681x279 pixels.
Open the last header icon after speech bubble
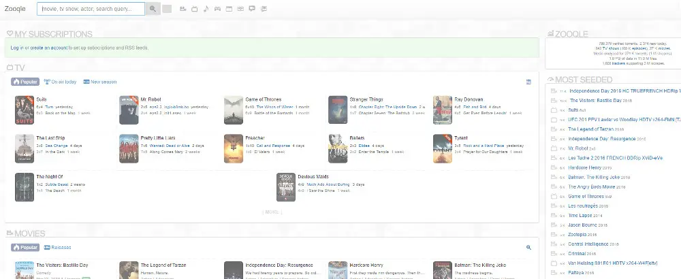(264, 9)
